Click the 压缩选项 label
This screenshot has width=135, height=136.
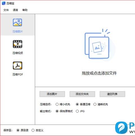46,104
